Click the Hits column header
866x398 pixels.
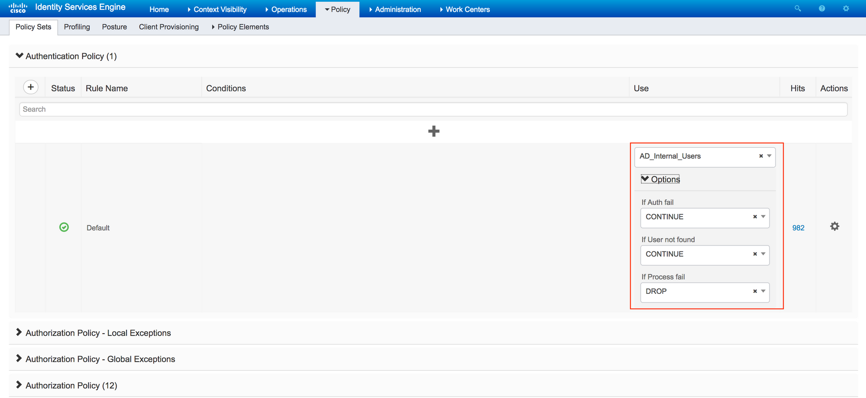pyautogui.click(x=798, y=88)
